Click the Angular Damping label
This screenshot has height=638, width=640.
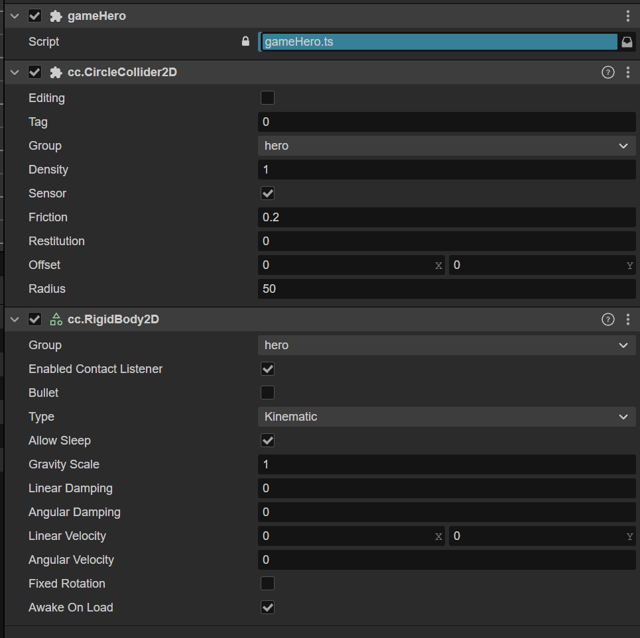pyautogui.click(x=74, y=512)
